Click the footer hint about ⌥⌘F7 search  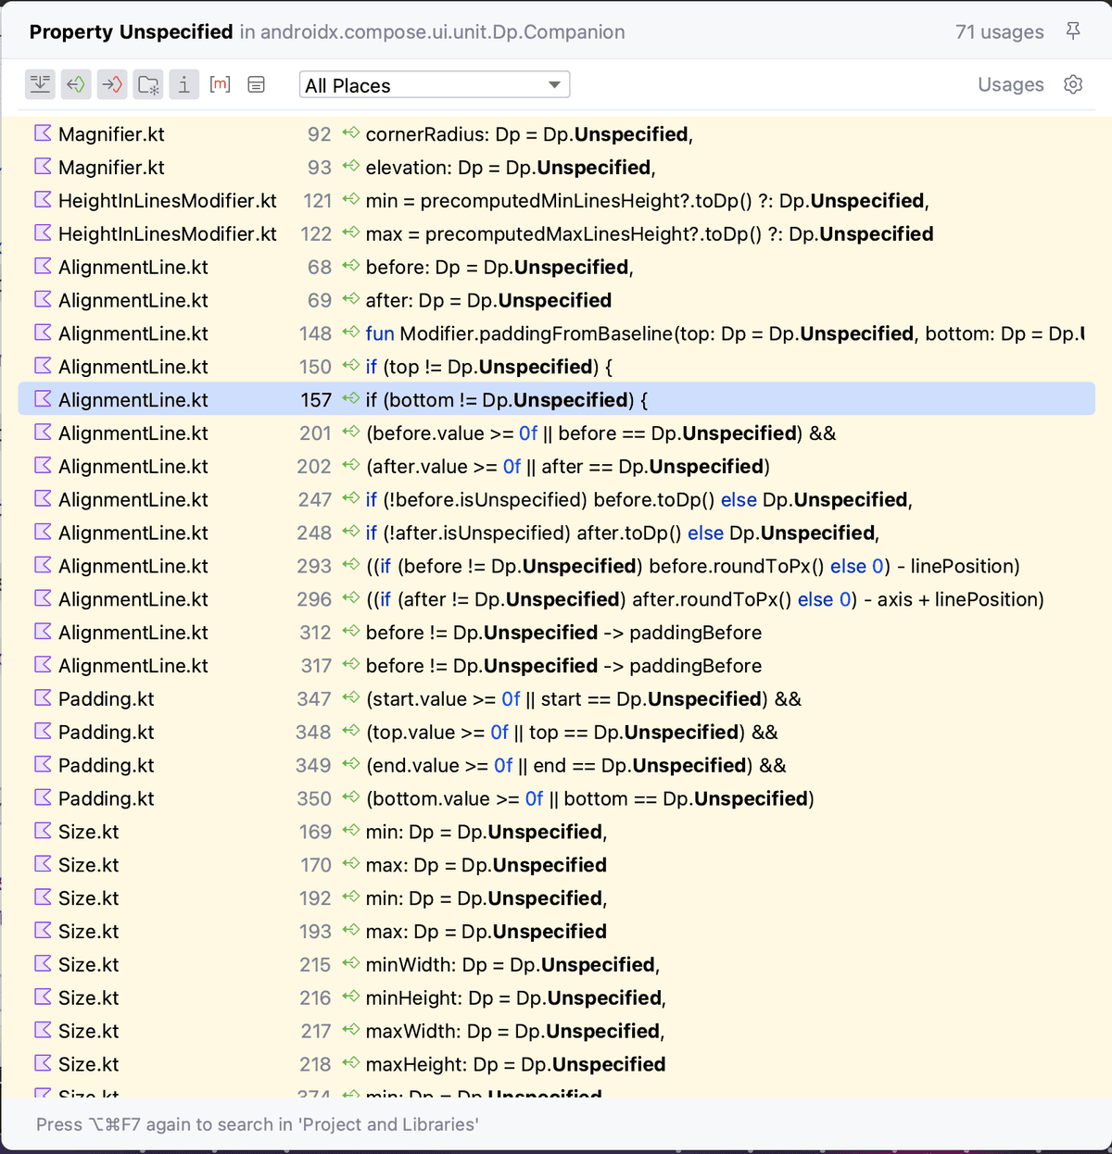tap(258, 1124)
